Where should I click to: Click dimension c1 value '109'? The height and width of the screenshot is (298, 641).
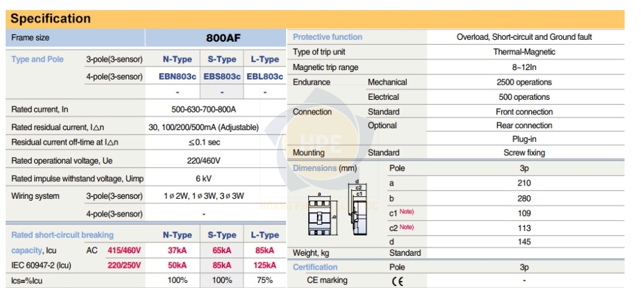point(524,213)
